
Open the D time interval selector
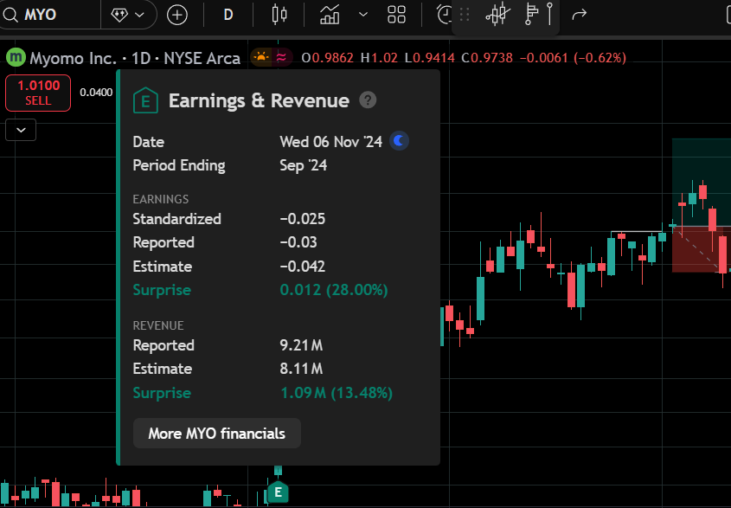(228, 15)
